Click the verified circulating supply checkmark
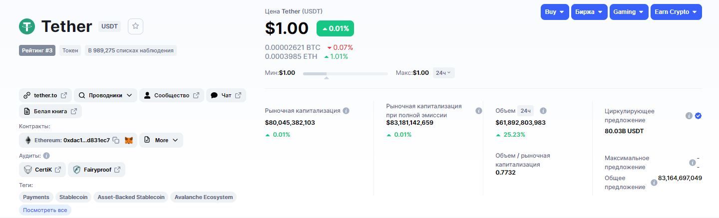Viewport: 719px width, 218px height. tap(698, 116)
